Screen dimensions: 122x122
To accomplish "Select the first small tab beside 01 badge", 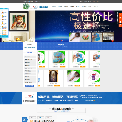I will tap(33, 118).
